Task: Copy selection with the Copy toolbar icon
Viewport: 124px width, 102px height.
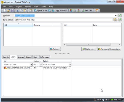Action: coord(21,10)
